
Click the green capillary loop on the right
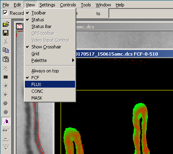click(140, 128)
